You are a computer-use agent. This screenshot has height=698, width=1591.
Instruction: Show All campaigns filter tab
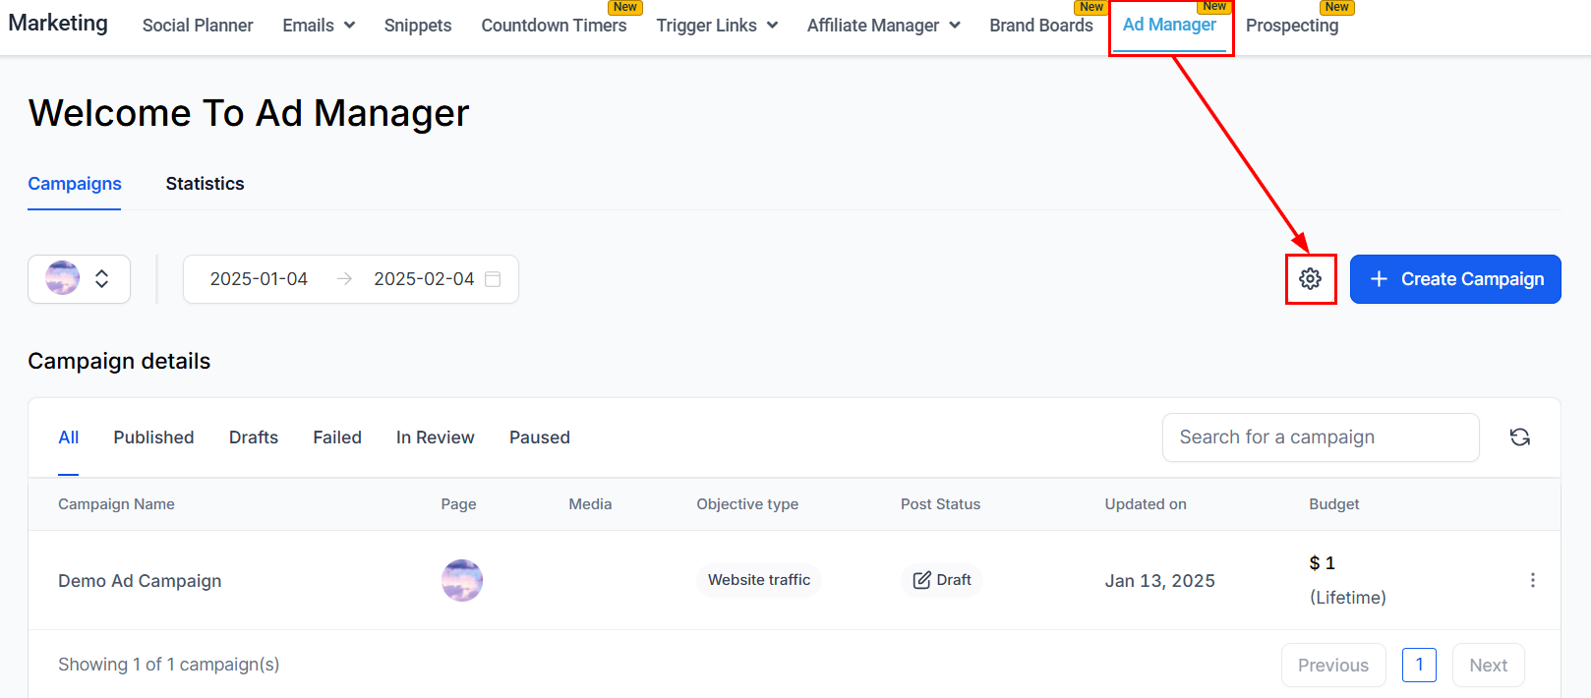tap(68, 437)
